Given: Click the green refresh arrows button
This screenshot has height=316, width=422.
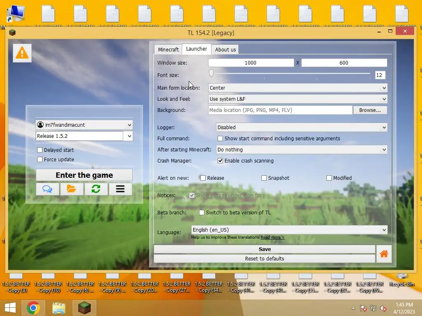Looking at the screenshot, I should coord(96,189).
